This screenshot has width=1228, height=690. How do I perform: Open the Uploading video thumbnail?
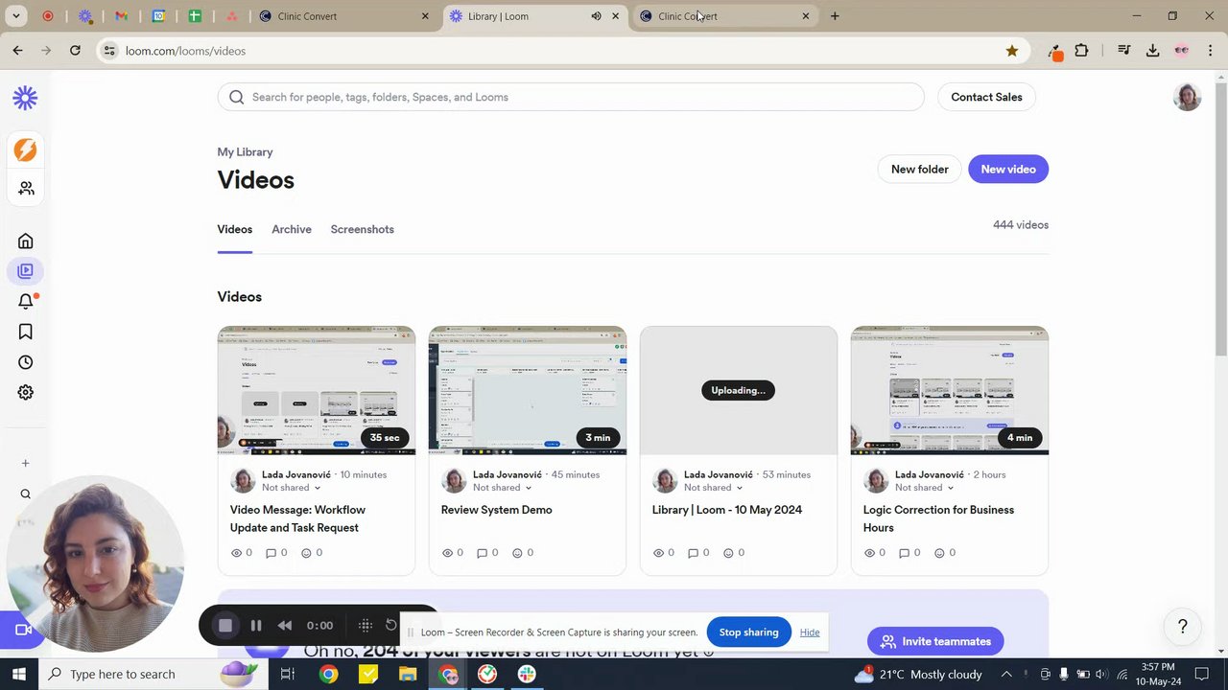point(739,390)
